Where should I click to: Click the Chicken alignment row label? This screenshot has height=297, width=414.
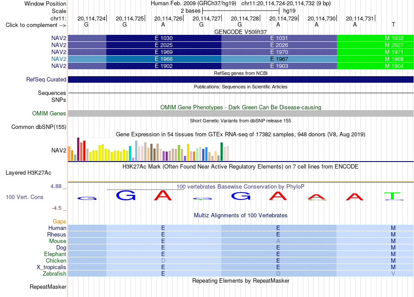pos(56,260)
